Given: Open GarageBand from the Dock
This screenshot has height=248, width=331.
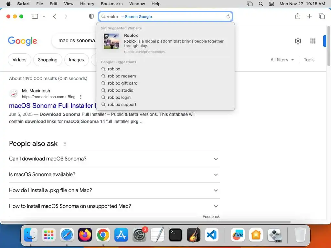Looking at the screenshot, I should pos(194,234).
